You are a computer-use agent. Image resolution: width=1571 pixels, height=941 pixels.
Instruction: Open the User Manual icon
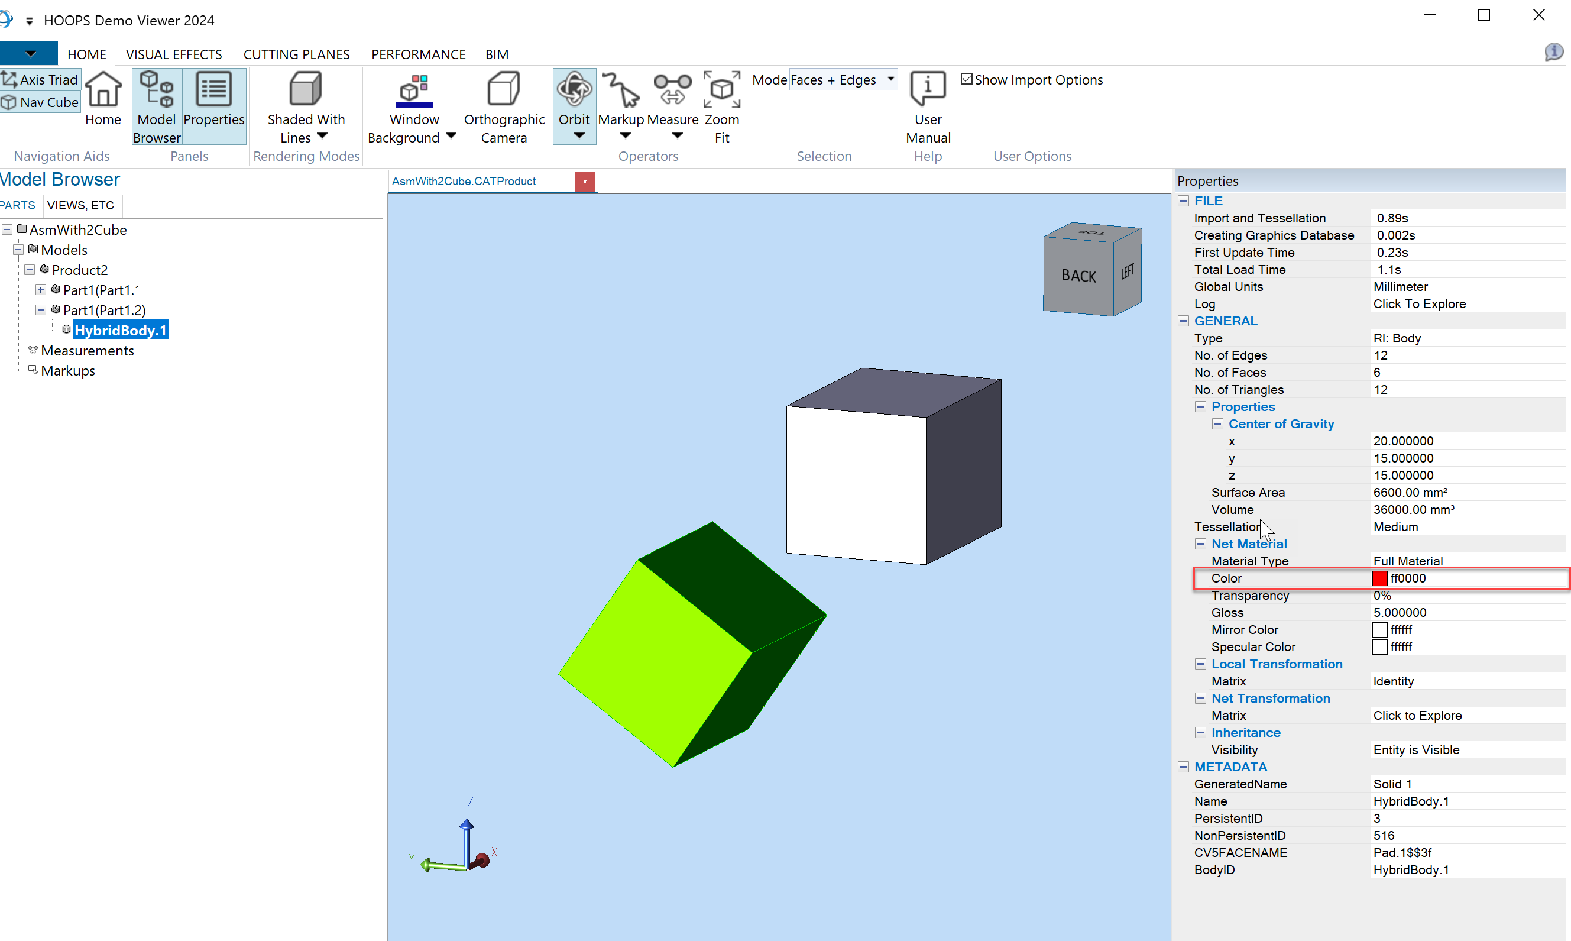(927, 90)
